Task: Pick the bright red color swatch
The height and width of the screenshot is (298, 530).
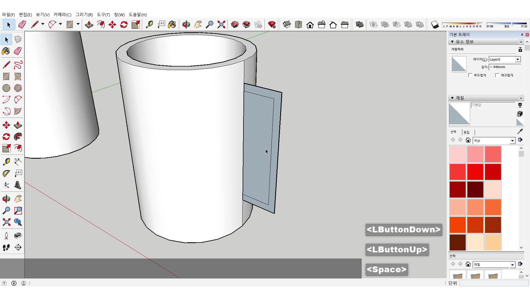Action: click(x=475, y=172)
